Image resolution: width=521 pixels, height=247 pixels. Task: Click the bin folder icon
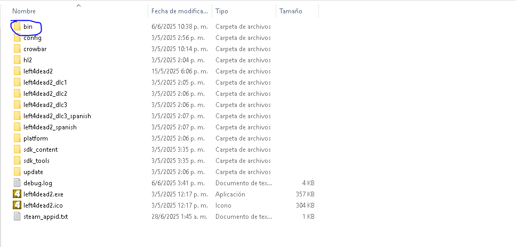tap(17, 27)
